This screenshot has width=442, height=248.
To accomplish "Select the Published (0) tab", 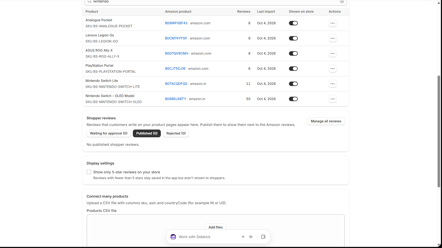I will point(147,133).
